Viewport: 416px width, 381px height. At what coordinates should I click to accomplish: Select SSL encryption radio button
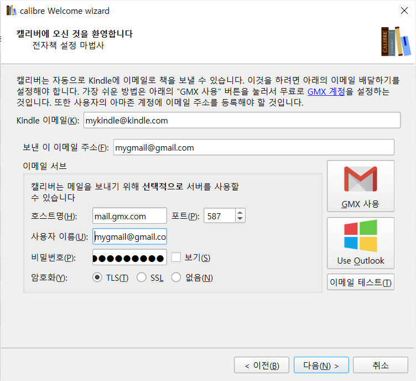click(x=142, y=277)
